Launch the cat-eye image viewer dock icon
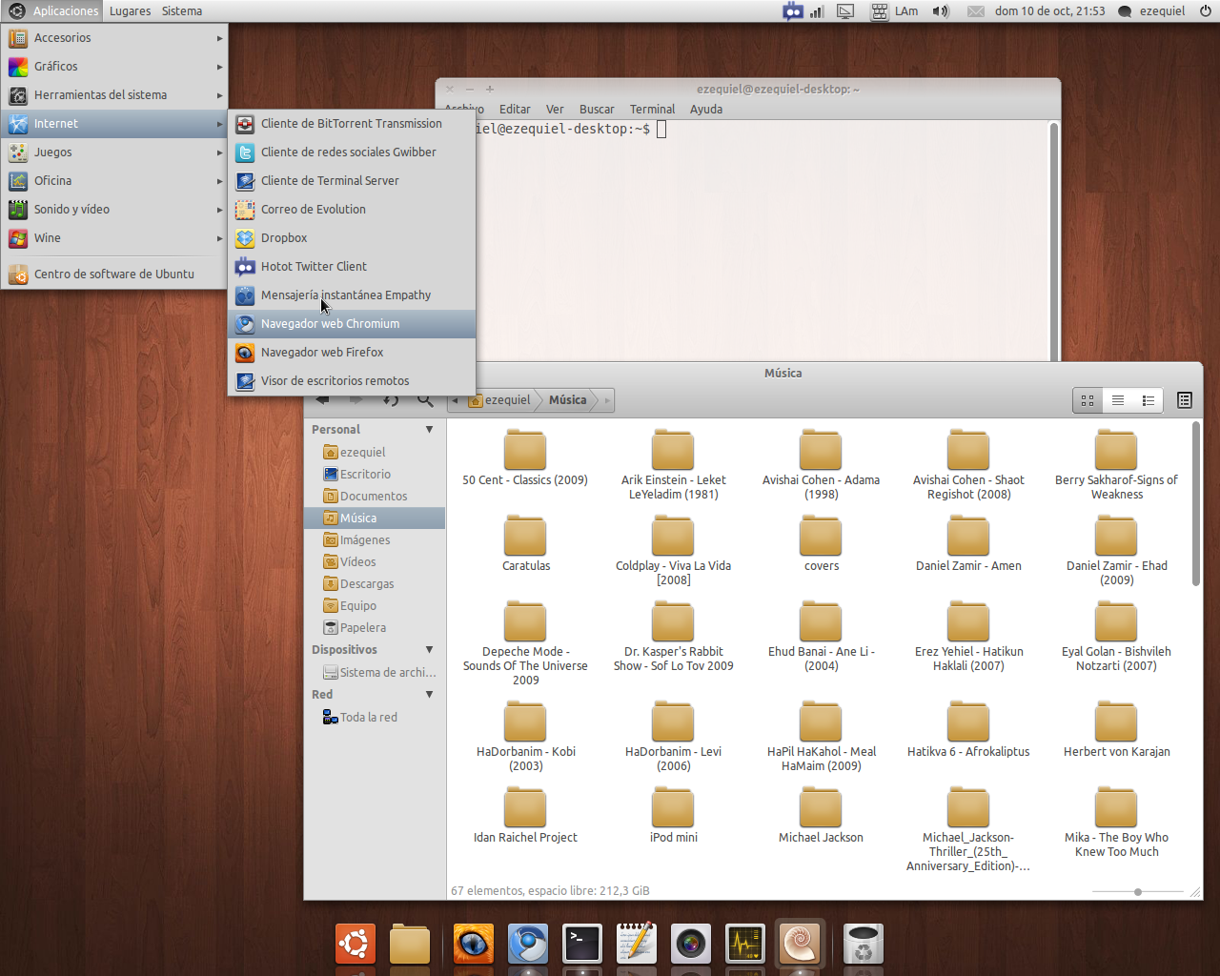 pyautogui.click(x=474, y=945)
